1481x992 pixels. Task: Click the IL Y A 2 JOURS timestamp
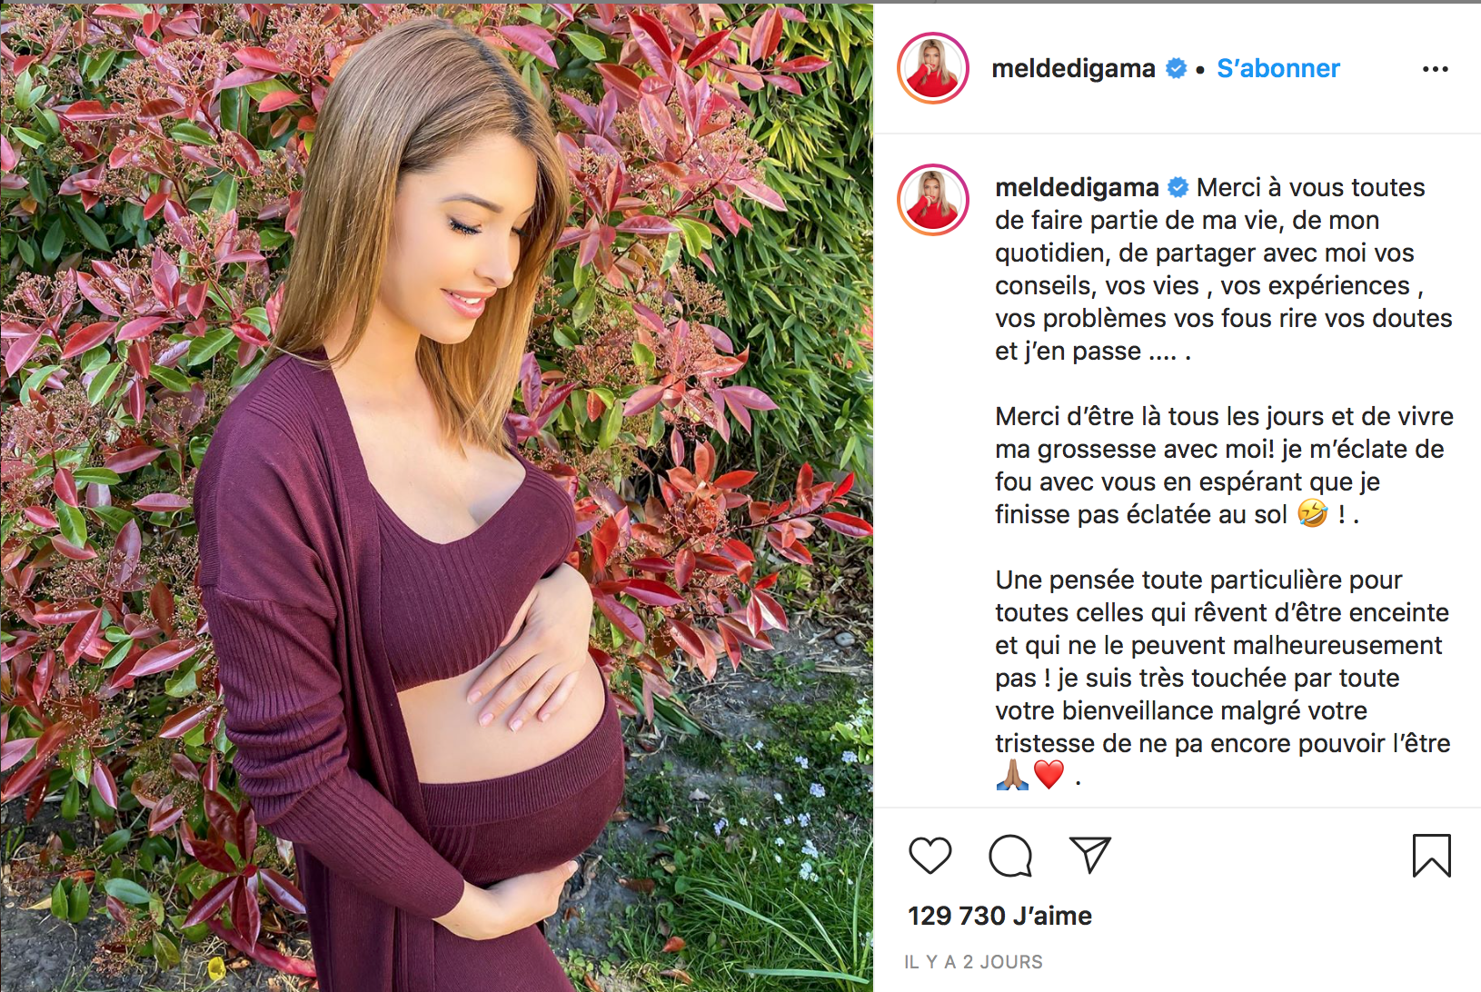click(x=973, y=962)
